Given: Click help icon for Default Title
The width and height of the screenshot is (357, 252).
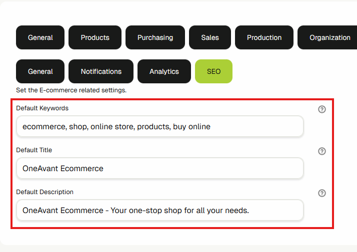Looking at the screenshot, I should coord(322,151).
